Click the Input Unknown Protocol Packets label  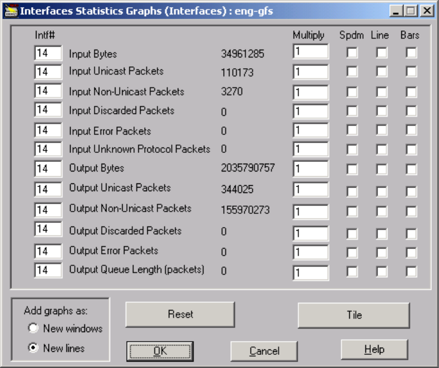pos(139,149)
